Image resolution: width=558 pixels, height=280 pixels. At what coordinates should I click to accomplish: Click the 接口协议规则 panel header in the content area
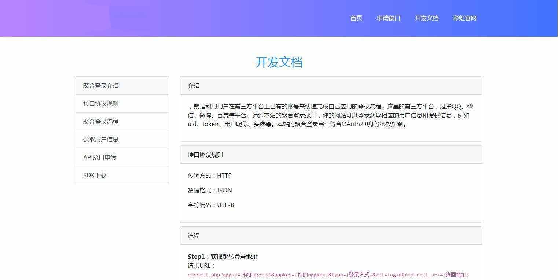coord(331,155)
